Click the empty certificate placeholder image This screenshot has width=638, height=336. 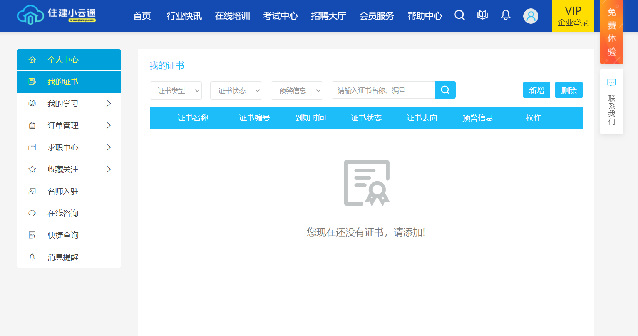[x=367, y=183]
